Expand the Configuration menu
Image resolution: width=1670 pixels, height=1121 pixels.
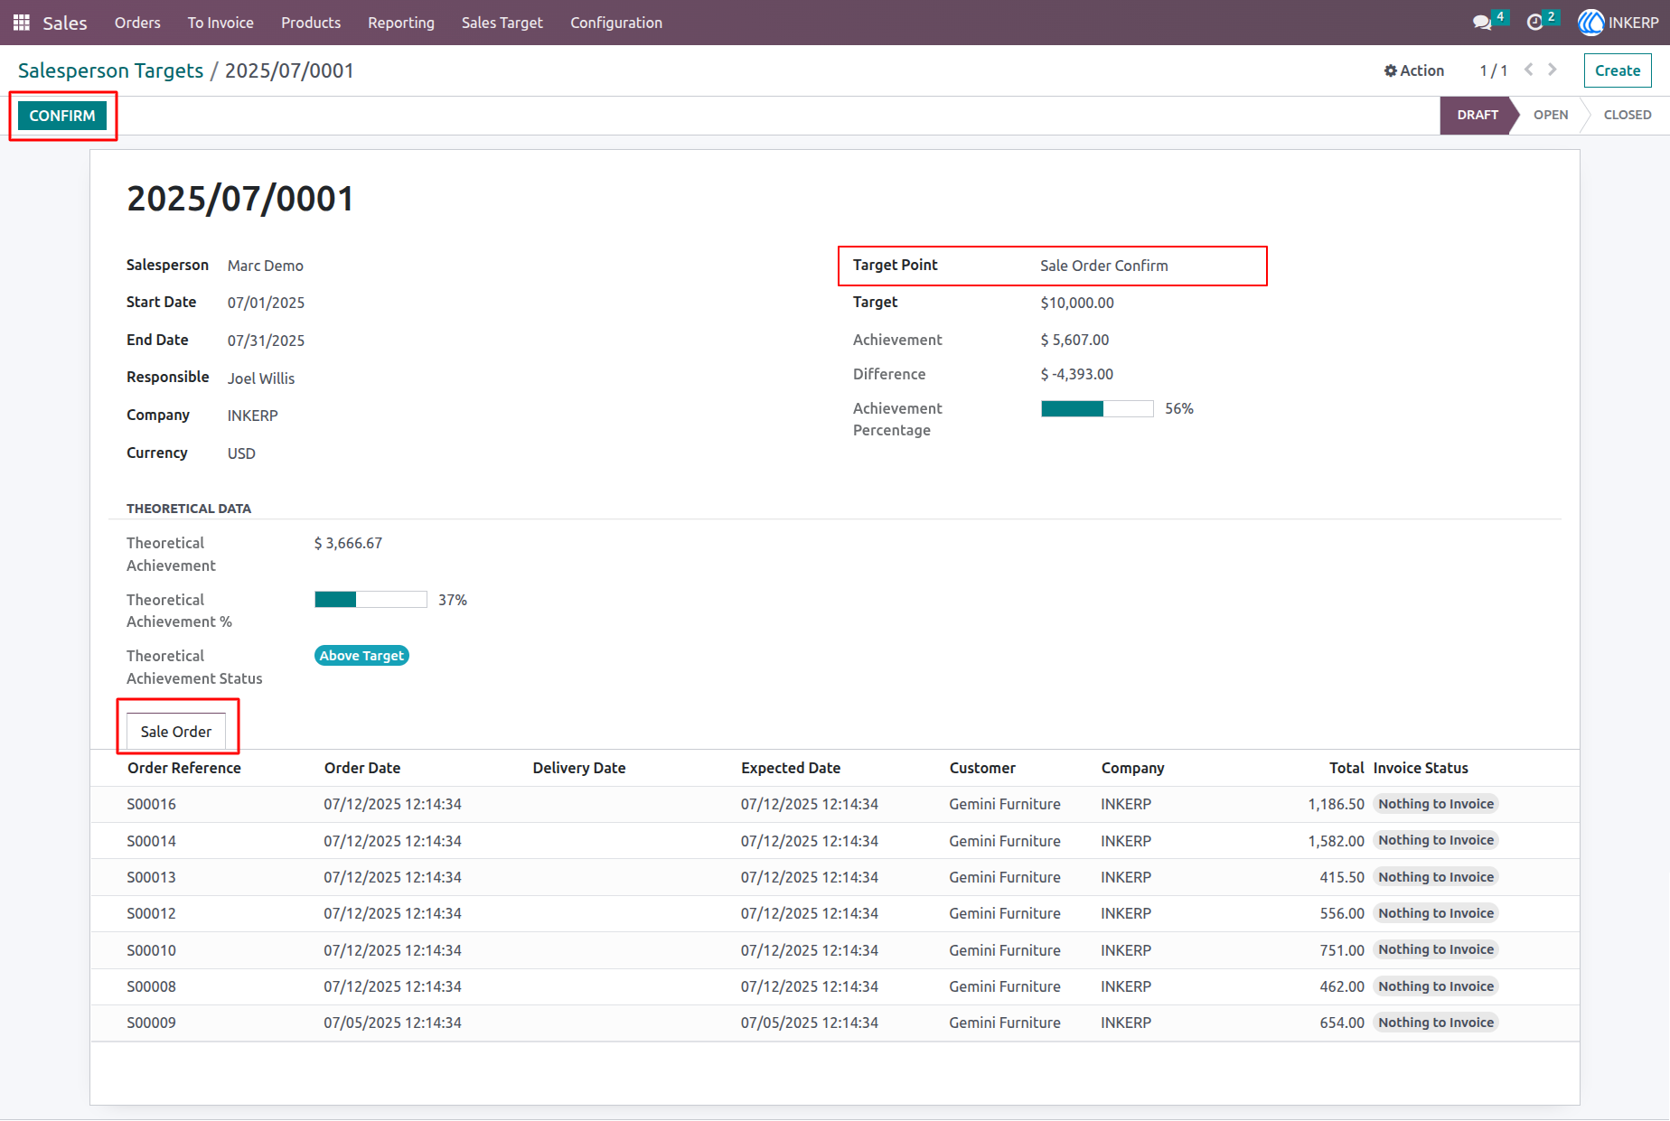[616, 23]
